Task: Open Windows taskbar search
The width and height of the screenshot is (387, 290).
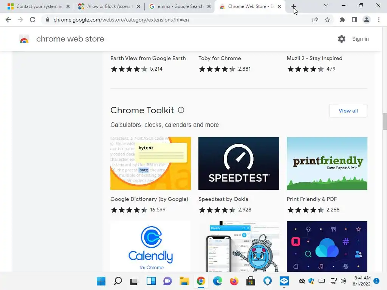Action: coord(118,281)
